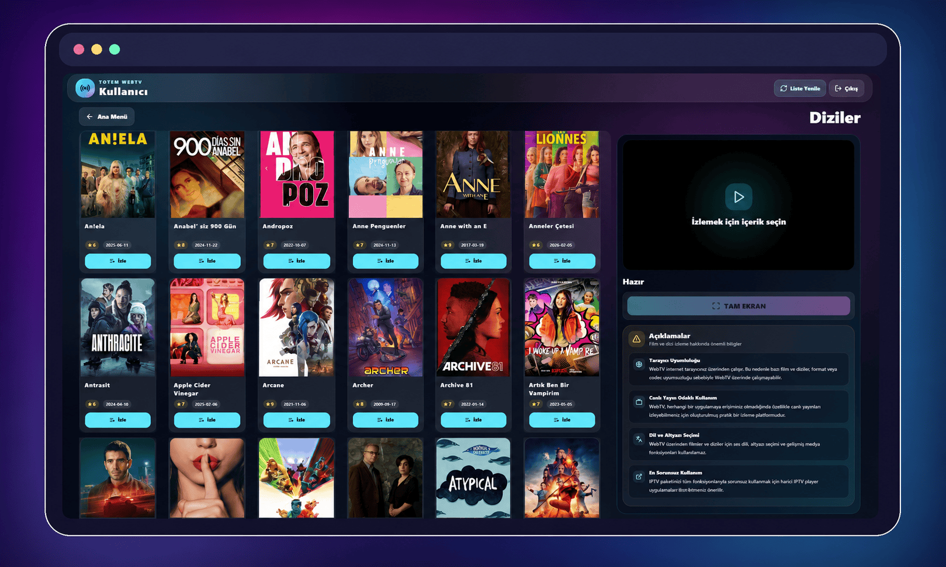Click the translate icon next to Dil ve Altyazı Seçimi
946x567 pixels.
tap(639, 439)
